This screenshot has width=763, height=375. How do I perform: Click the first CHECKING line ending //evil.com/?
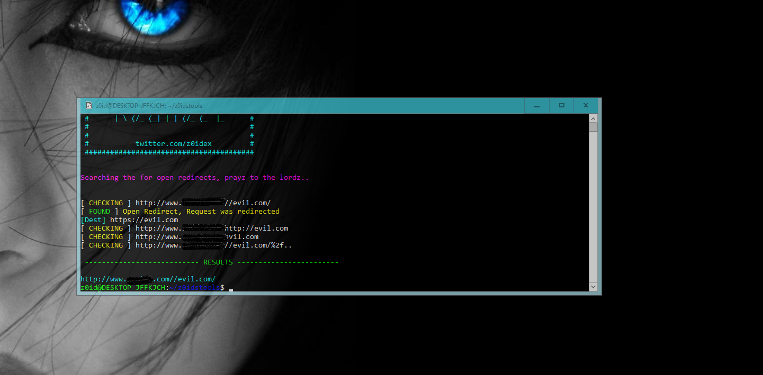pyautogui.click(x=176, y=203)
